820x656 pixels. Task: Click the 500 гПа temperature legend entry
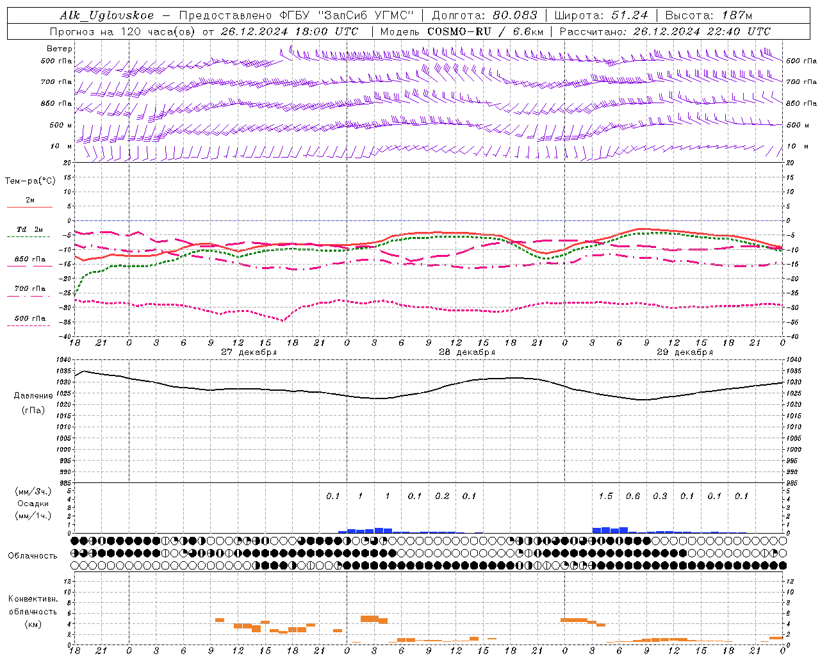(30, 318)
